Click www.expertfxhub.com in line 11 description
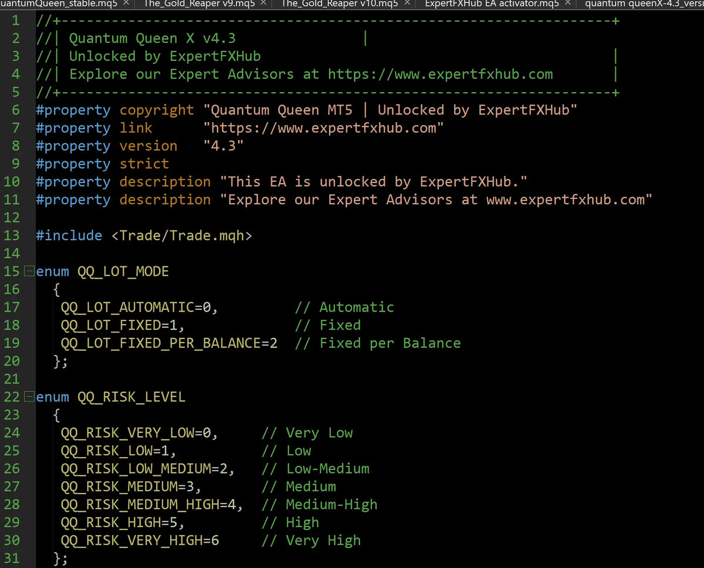 [565, 200]
